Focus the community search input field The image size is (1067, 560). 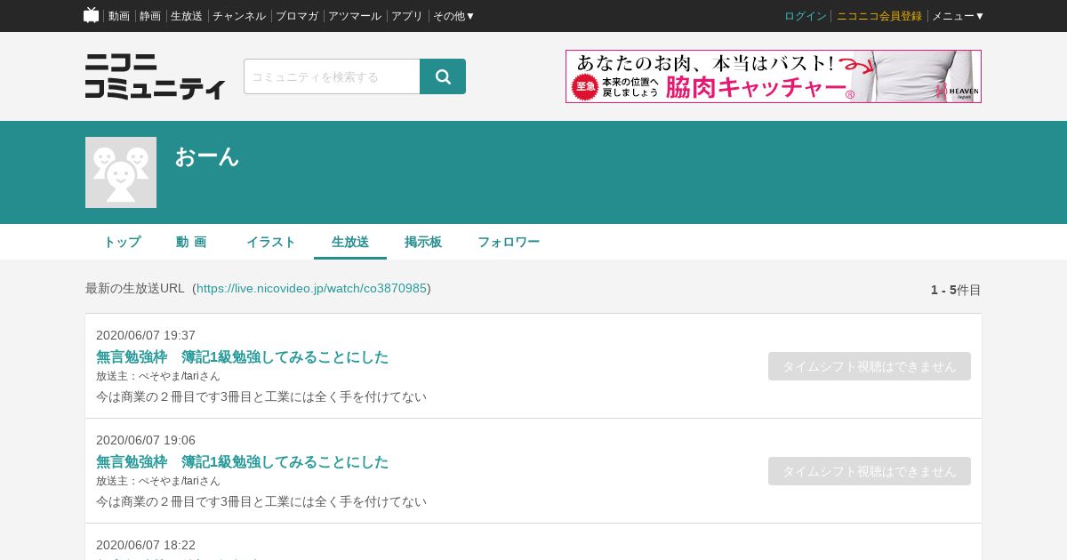332,76
